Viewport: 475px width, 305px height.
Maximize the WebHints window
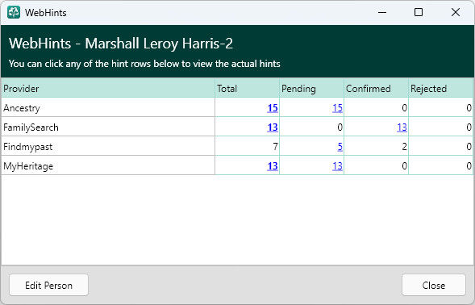click(x=419, y=12)
